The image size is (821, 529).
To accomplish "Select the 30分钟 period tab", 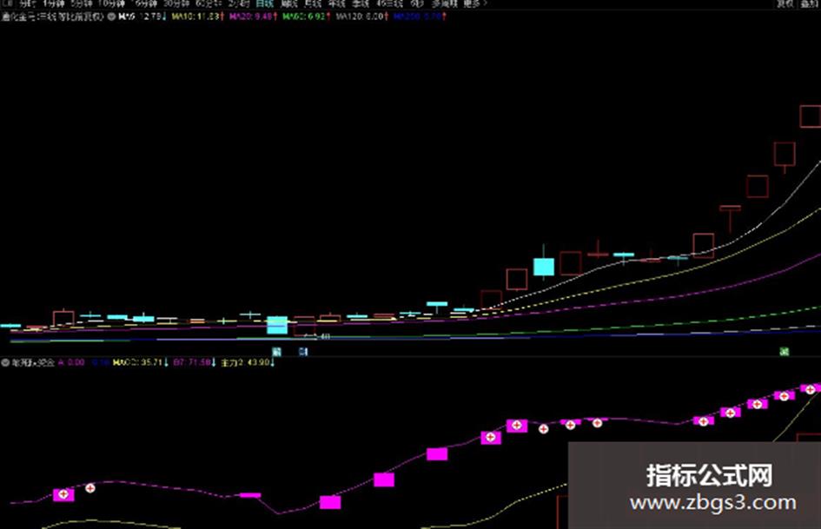I will 175,3.
